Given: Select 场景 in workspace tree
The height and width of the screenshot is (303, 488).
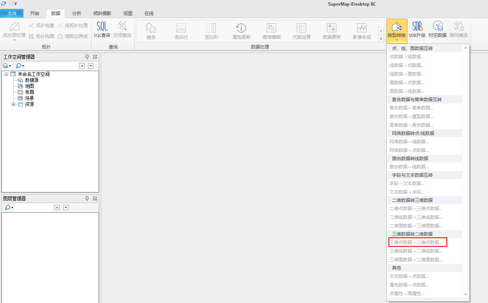Looking at the screenshot, I should pyautogui.click(x=29, y=98).
